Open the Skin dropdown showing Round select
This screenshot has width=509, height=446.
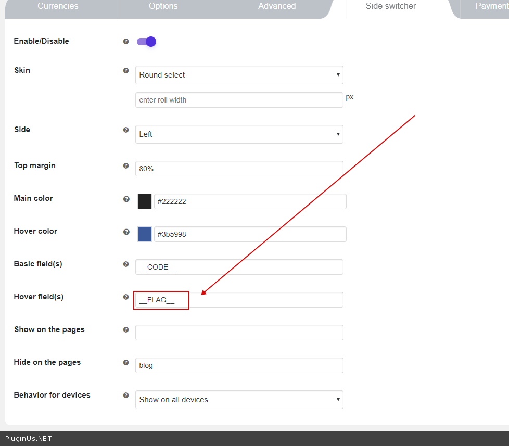pyautogui.click(x=239, y=75)
